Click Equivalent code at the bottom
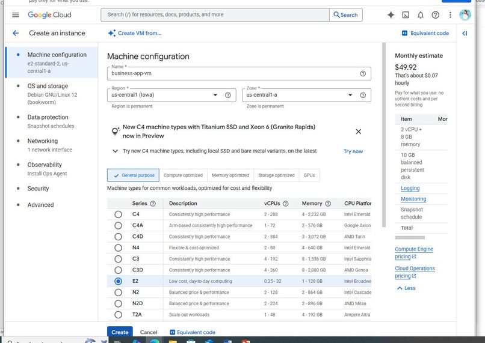The image size is (485, 343). tap(193, 332)
